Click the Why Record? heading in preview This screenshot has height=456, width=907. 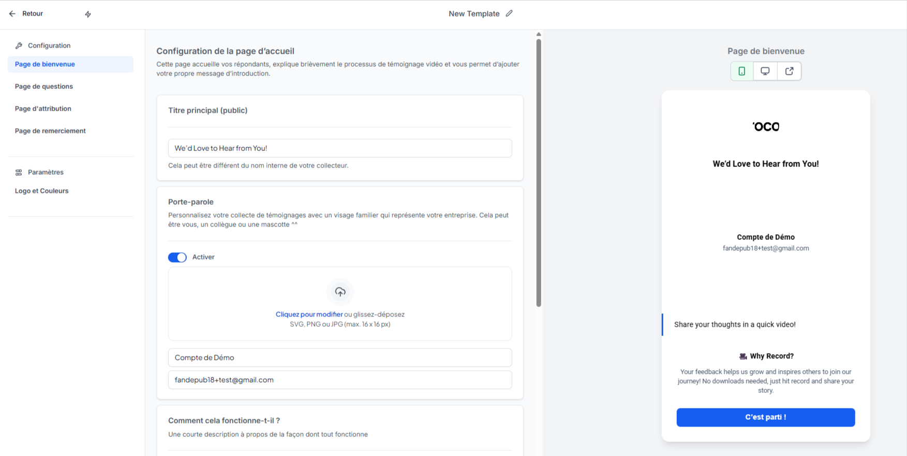point(771,356)
